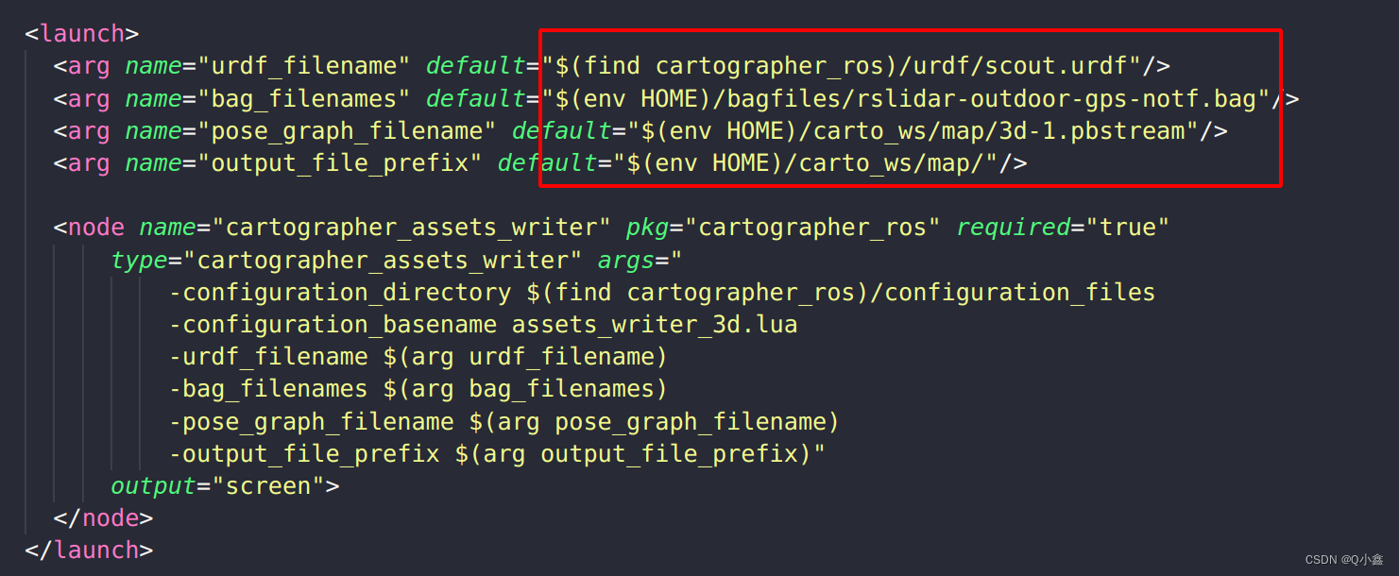Click the pkg="cartographer_ros" attribute

[783, 228]
